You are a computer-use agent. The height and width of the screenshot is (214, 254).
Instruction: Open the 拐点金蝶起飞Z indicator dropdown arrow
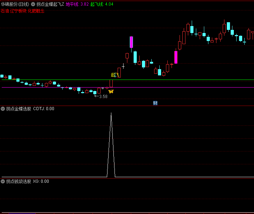coord(33,4)
